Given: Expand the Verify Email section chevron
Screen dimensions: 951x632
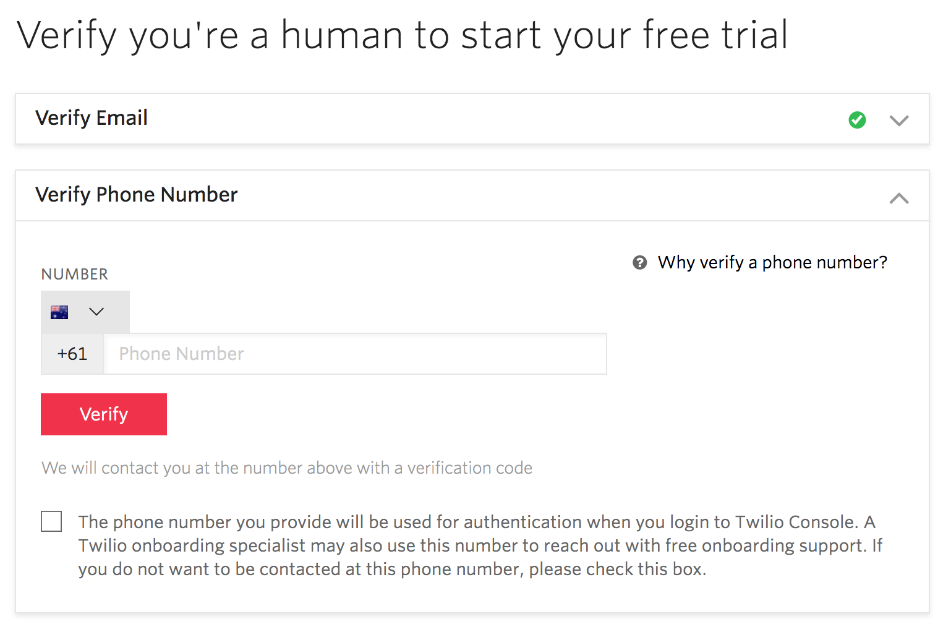Looking at the screenshot, I should coord(899,120).
